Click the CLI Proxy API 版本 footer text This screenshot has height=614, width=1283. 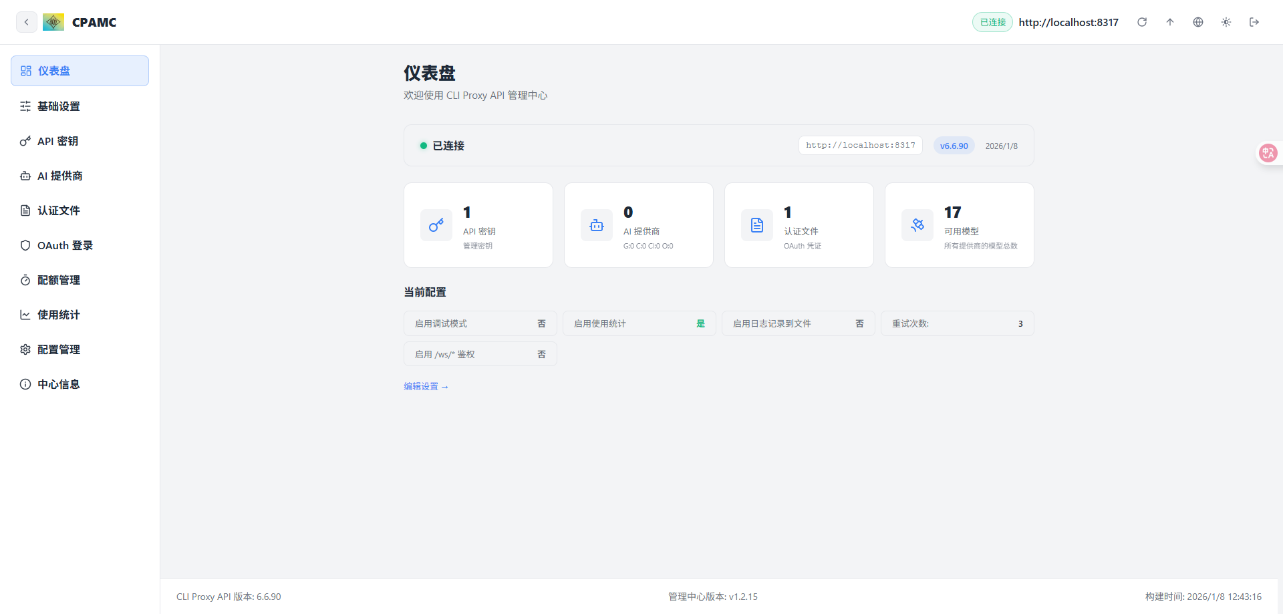tap(229, 597)
